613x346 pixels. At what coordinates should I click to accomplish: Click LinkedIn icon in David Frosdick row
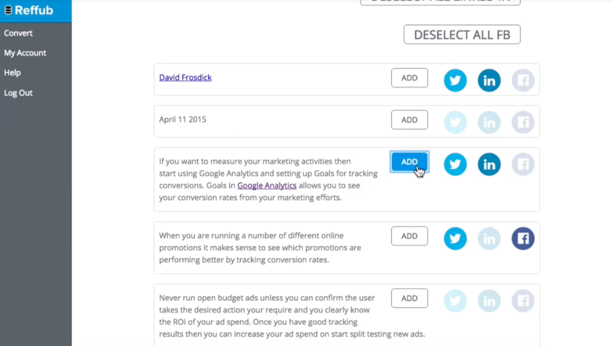(x=489, y=80)
